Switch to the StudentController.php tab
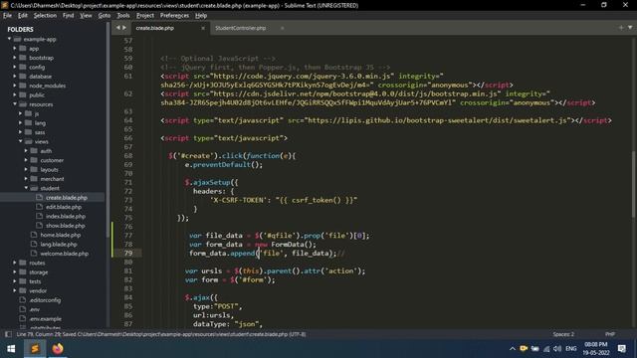Viewport: 637px width, 358px height. coord(241,28)
